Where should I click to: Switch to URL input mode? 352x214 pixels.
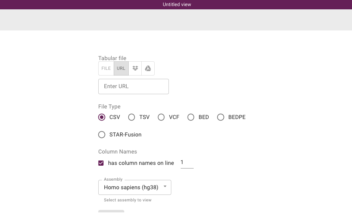coord(121,68)
